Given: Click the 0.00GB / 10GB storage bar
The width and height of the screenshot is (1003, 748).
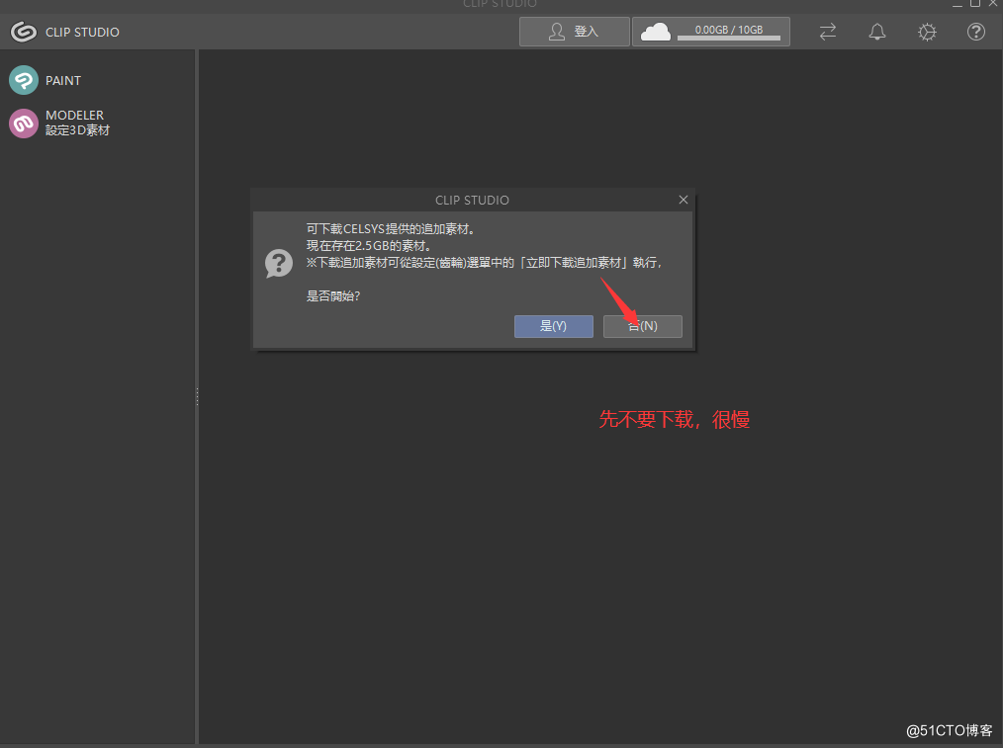Looking at the screenshot, I should click(x=729, y=38).
